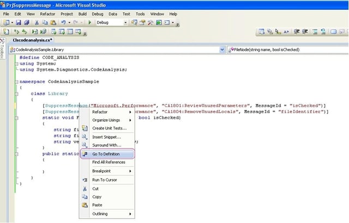Click the Cut scissors icon in the toolbar
349x223 pixels.
37,22
